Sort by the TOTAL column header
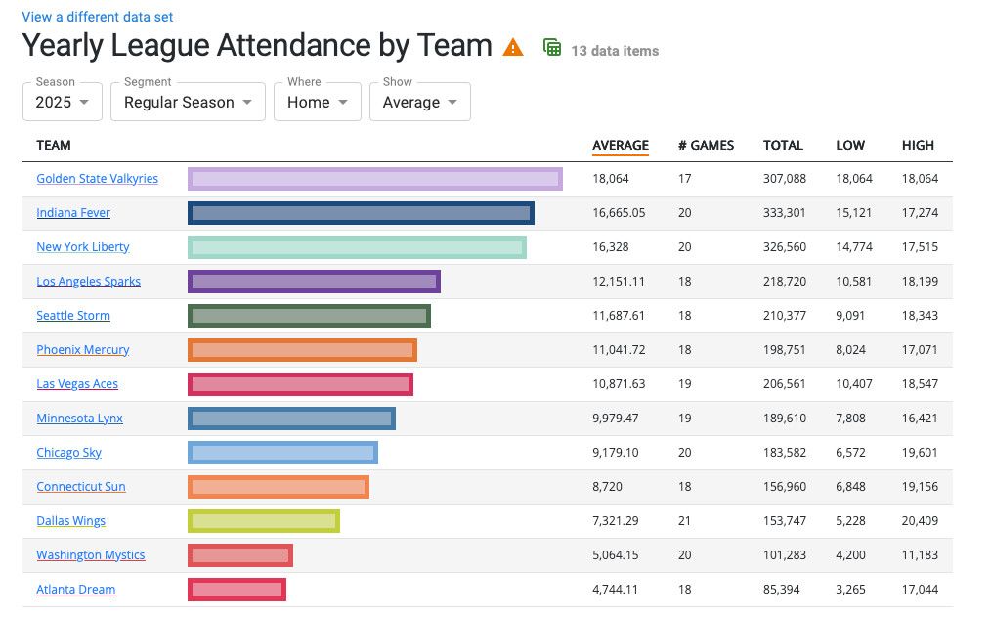Image resolution: width=991 pixels, height=617 pixels. pos(783,145)
